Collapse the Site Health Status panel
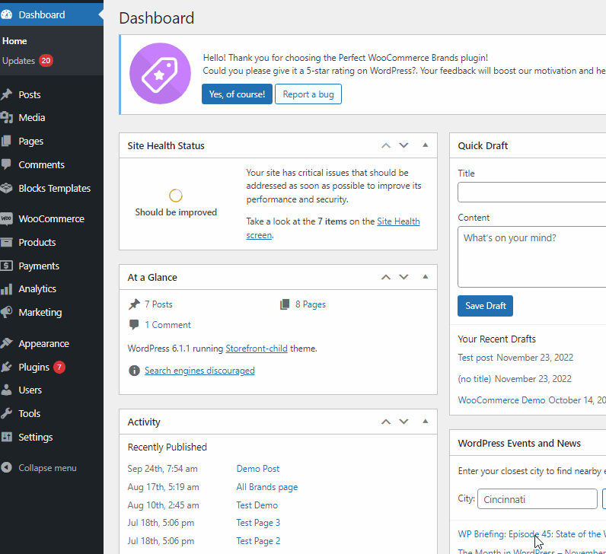606x554 pixels. tap(425, 145)
